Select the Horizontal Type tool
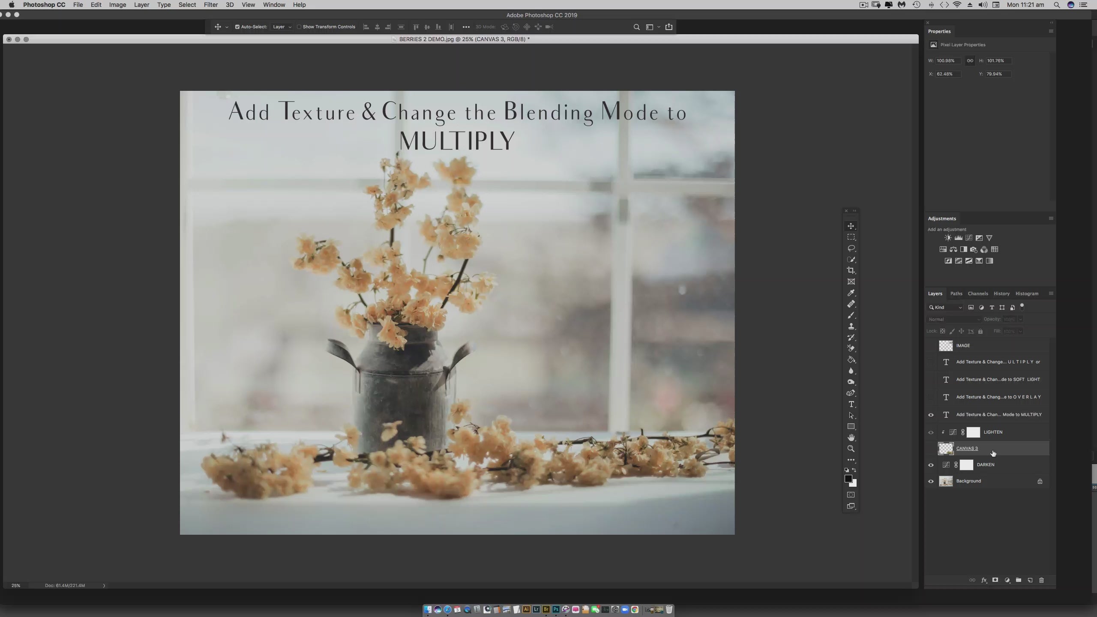 (x=851, y=404)
